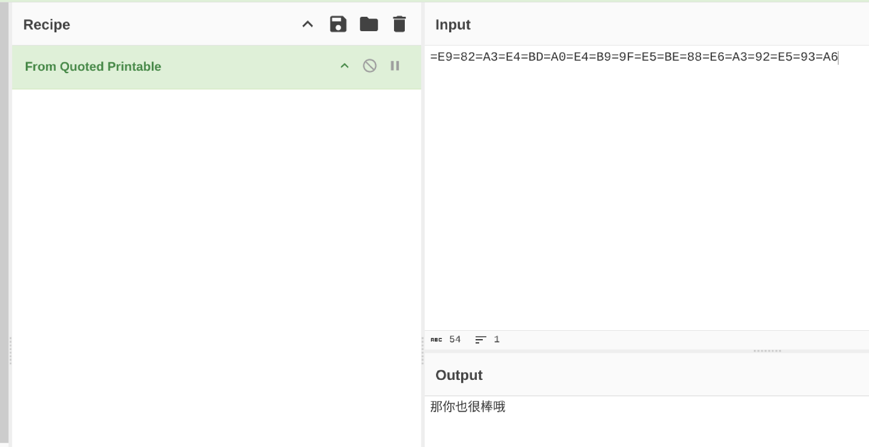
Task: Disable the From Quoted Printable operation
Action: tap(370, 66)
